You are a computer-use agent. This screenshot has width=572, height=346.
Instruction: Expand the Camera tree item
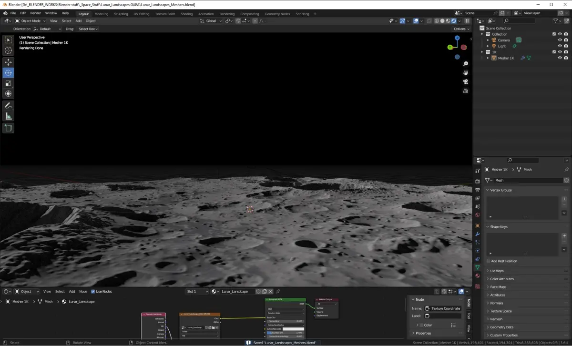[x=488, y=40]
